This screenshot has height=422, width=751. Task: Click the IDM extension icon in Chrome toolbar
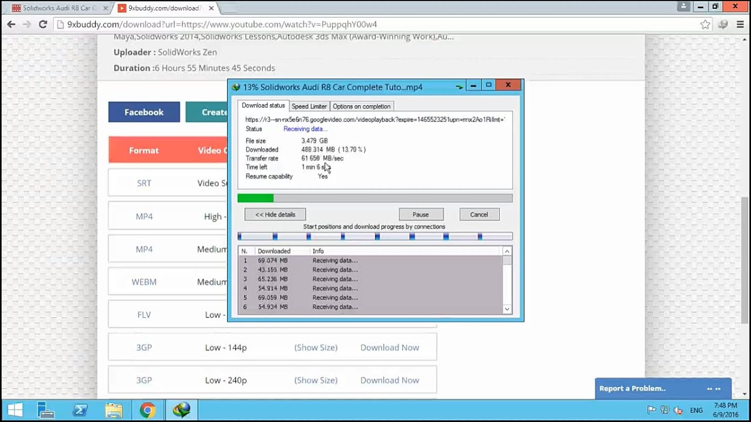point(723,25)
